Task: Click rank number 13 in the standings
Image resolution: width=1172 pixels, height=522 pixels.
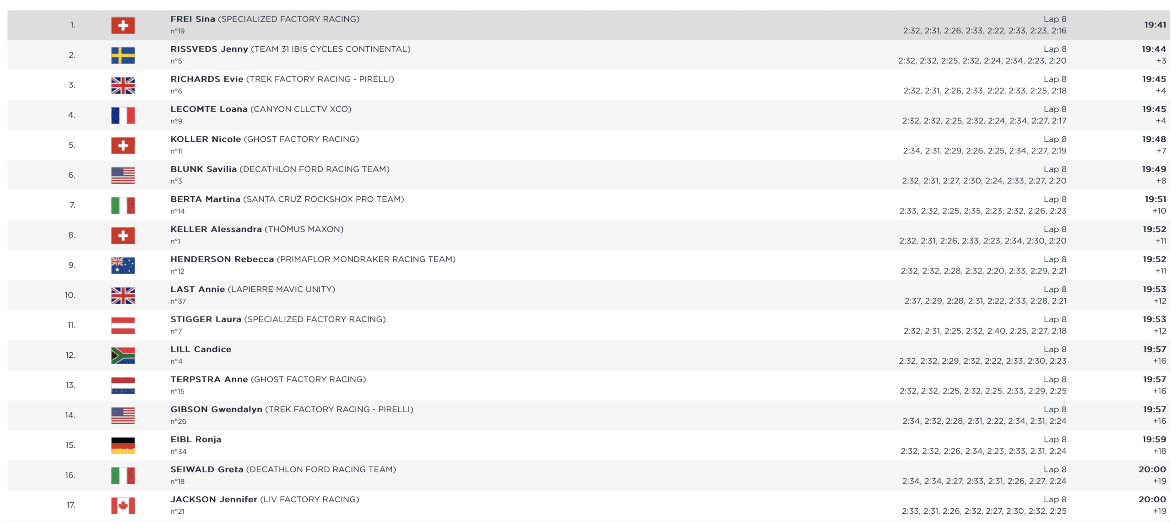Action: point(70,385)
